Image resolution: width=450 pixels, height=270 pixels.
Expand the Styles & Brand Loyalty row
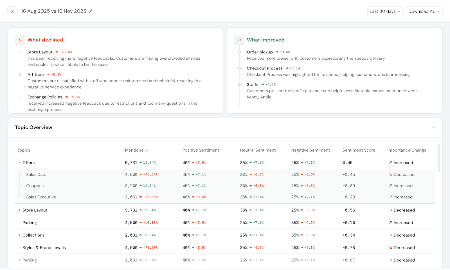[20, 247]
